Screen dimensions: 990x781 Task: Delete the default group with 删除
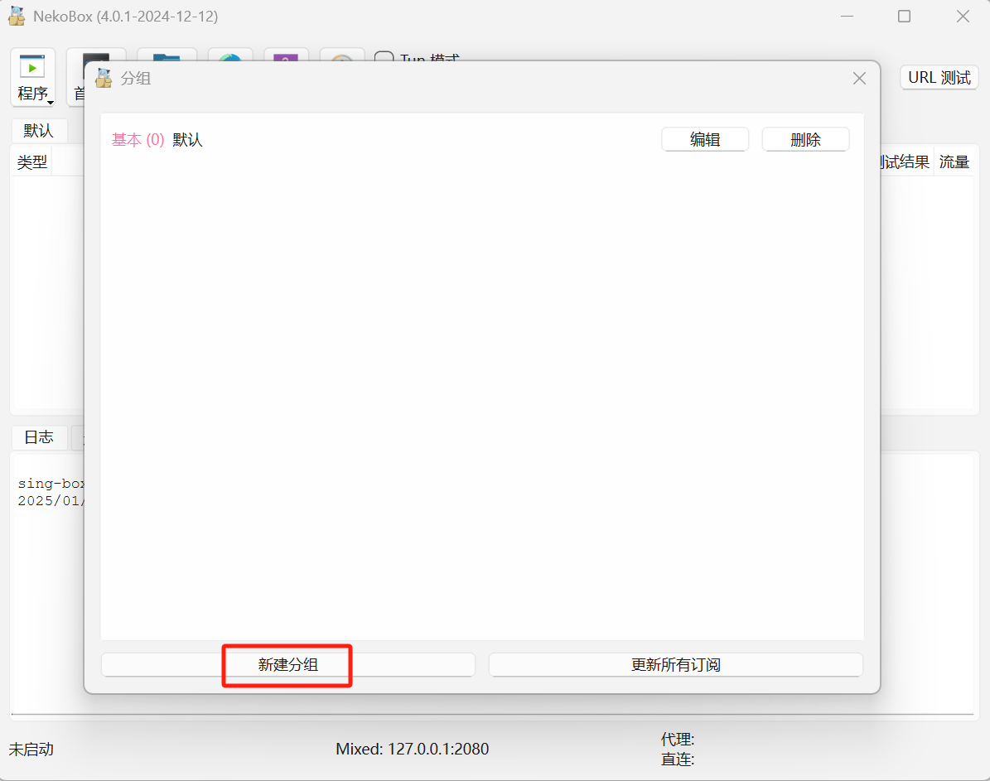click(805, 140)
